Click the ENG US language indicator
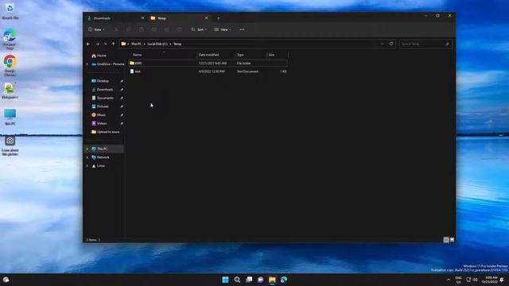 click(458, 280)
